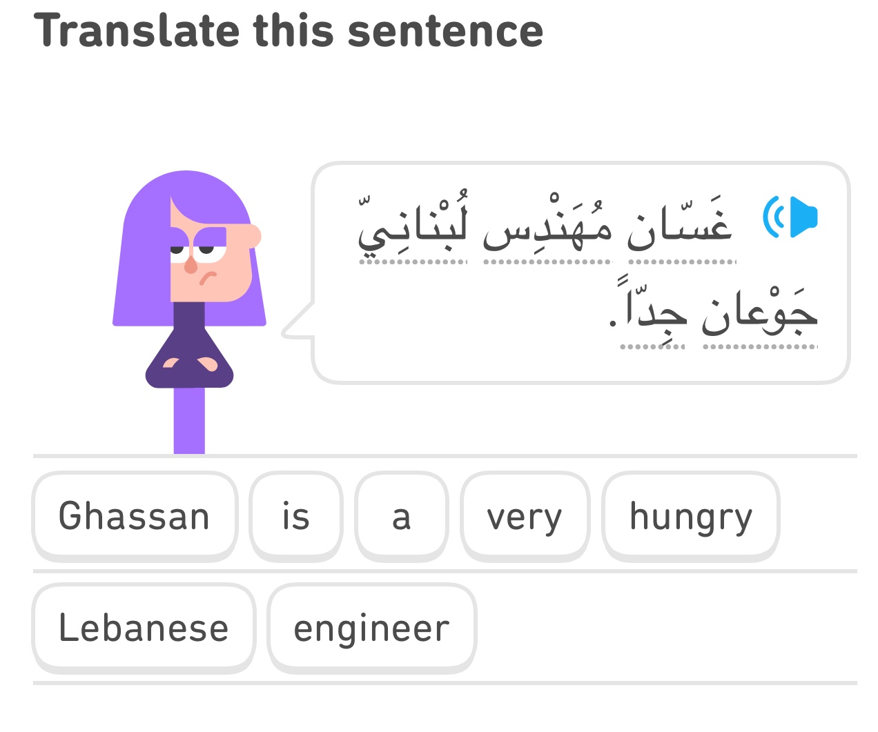Select the "Ghassan" word tile
The width and height of the screenshot is (878, 732).
click(x=135, y=516)
